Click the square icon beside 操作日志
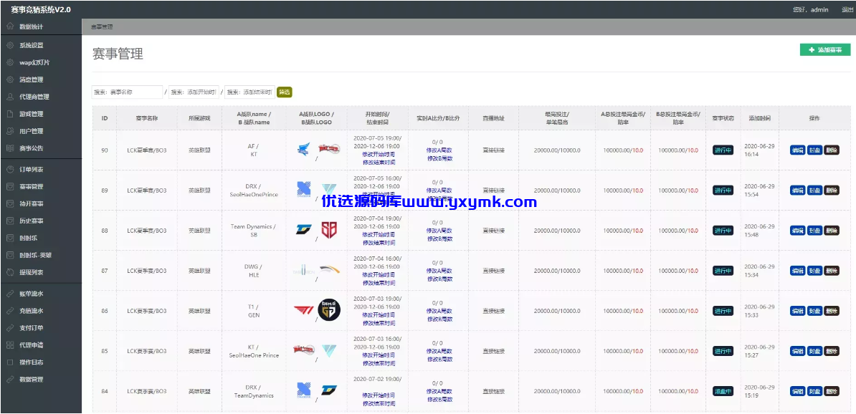 10,362
